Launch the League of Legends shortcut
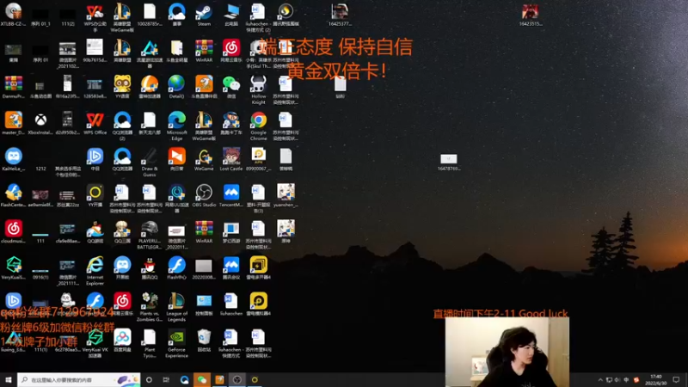 click(177, 307)
